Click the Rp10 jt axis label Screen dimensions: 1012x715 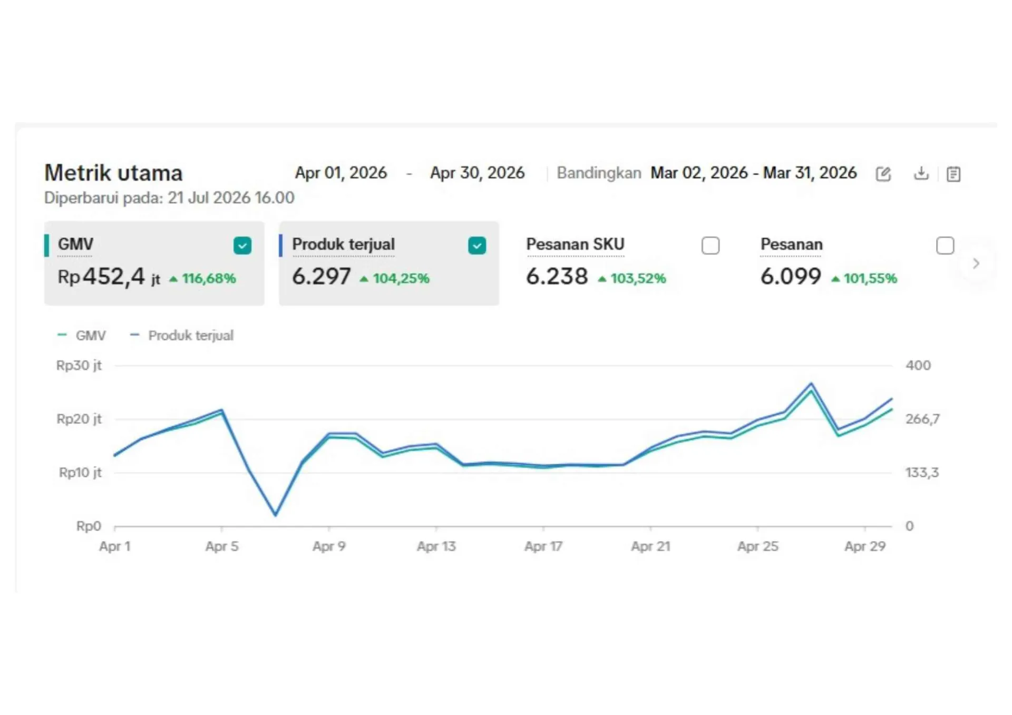[x=80, y=473]
